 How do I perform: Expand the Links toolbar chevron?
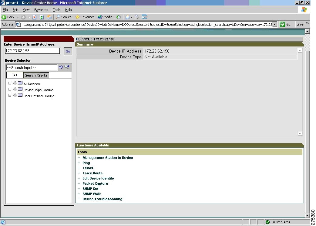[x=308, y=24]
